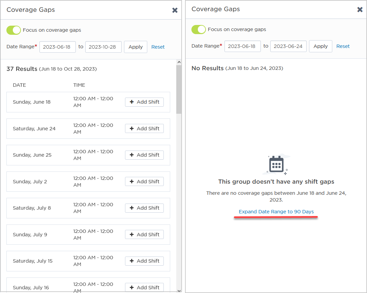Click the calendar illustration icon
This screenshot has width=367, height=293.
click(x=276, y=164)
